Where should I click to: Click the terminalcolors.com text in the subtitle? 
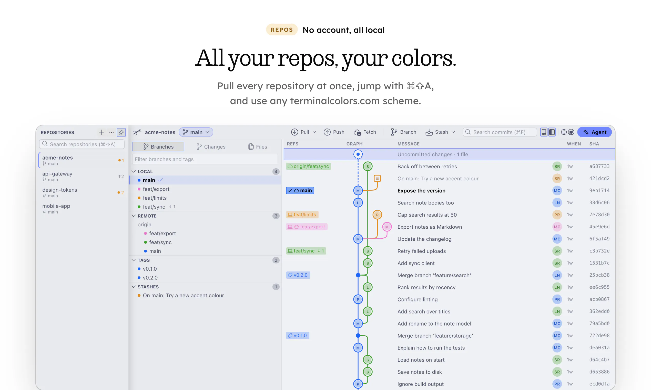click(x=335, y=101)
